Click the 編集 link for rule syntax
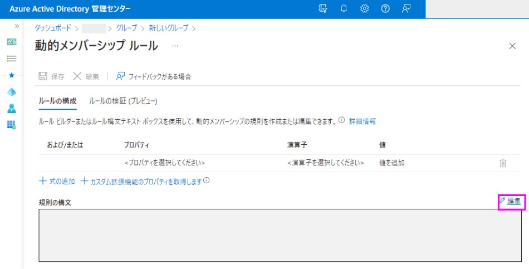 pos(513,201)
